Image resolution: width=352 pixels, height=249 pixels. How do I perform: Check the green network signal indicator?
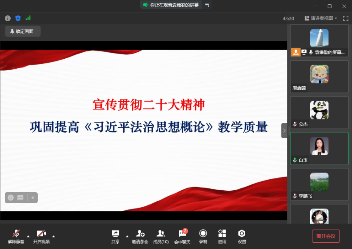[28, 18]
